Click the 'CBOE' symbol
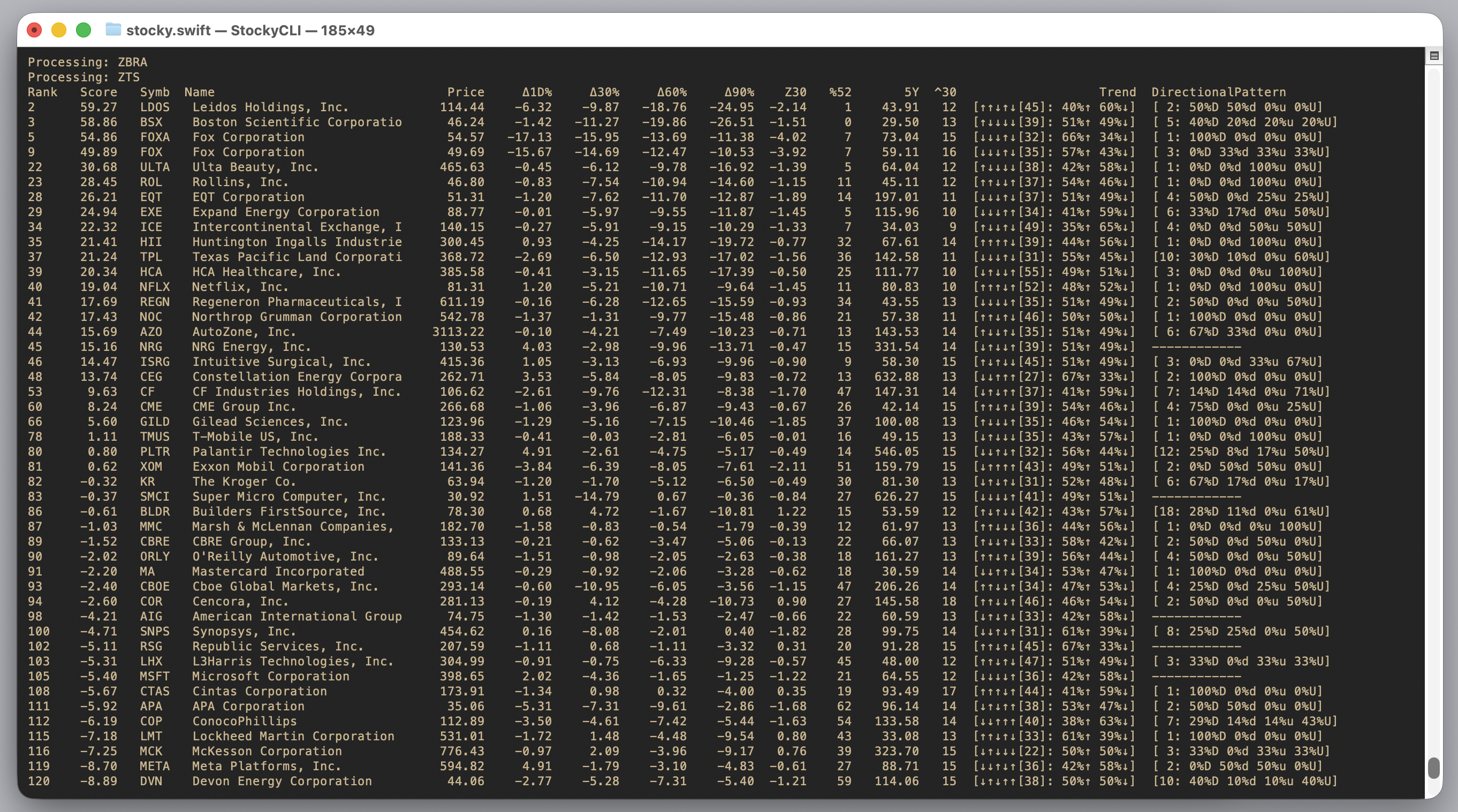Image resolution: width=1458 pixels, height=812 pixels. [x=155, y=586]
